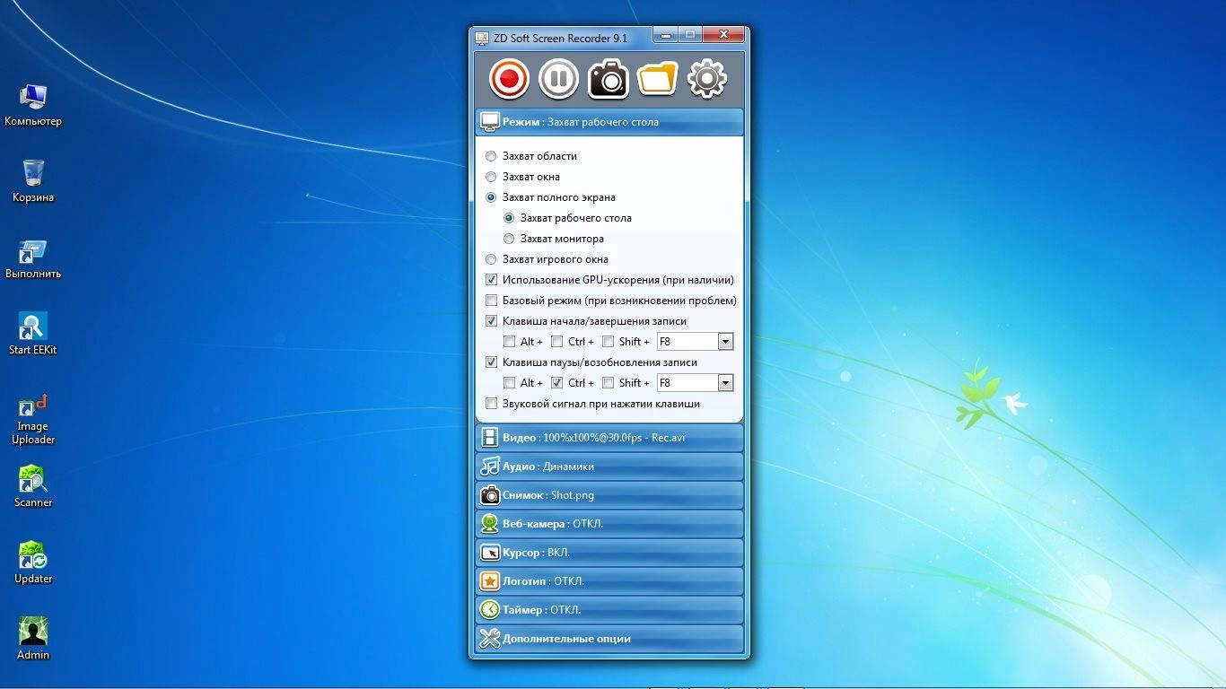Collapse the Режим section header
Screen dimensions: 1226x689
pos(609,122)
